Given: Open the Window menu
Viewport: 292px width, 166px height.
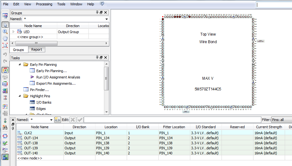Looking at the screenshot, I should (x=76, y=4).
